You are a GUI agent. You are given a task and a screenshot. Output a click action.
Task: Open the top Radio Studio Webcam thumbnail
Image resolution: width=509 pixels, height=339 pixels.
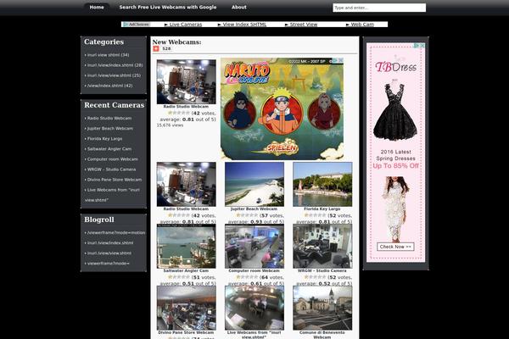186,81
